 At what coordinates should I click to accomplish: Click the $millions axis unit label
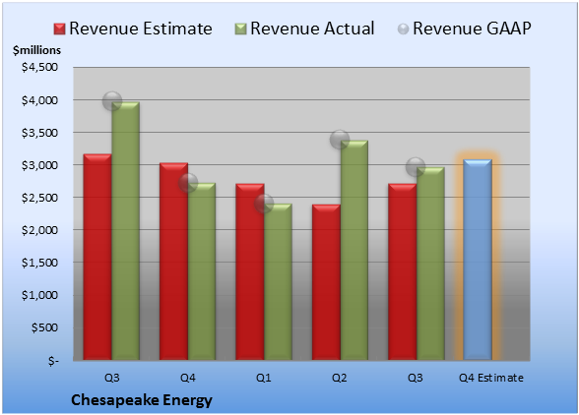[36, 50]
